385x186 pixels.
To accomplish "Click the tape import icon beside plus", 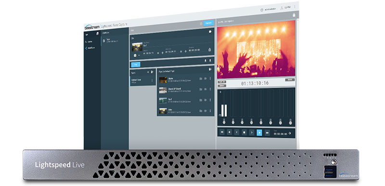I will point(152,72).
